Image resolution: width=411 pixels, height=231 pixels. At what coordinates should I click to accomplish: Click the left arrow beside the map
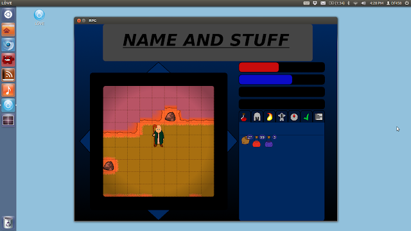coord(85,141)
